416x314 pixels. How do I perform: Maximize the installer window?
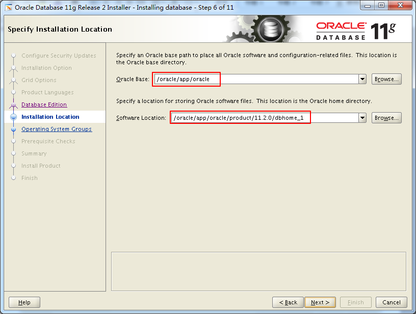click(x=381, y=6)
